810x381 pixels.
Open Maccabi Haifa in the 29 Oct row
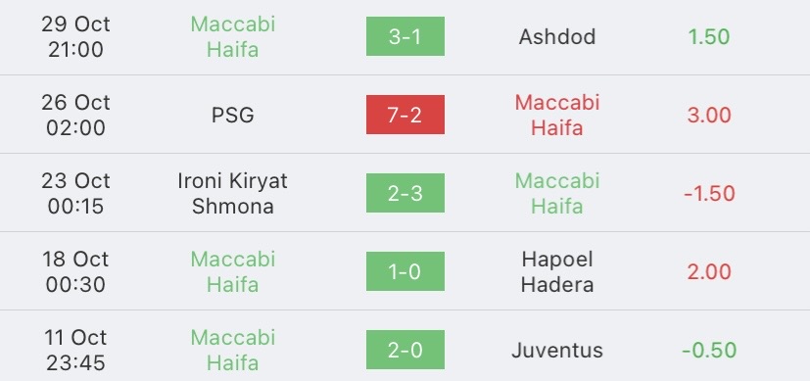point(232,36)
